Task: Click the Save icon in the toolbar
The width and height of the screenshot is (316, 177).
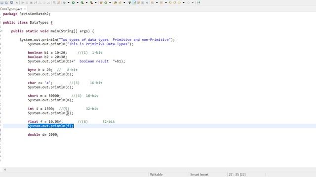Action: (x=2, y=2)
